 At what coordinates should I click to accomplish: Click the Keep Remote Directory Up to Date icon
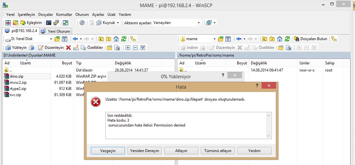click(66, 23)
